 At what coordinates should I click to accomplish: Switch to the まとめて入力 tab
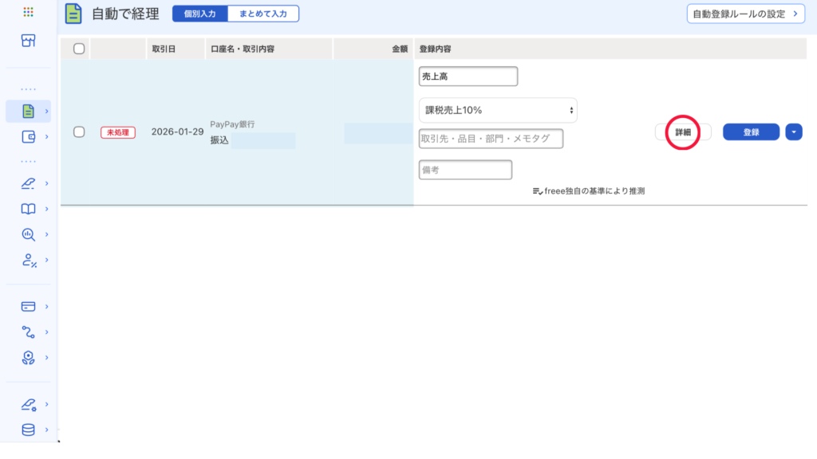click(263, 14)
